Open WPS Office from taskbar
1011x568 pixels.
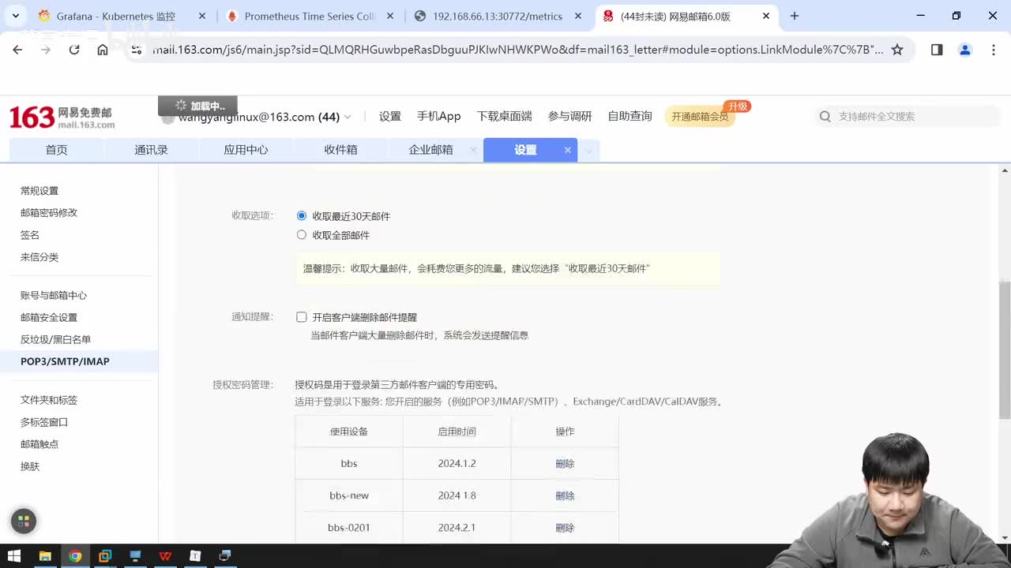(x=165, y=556)
